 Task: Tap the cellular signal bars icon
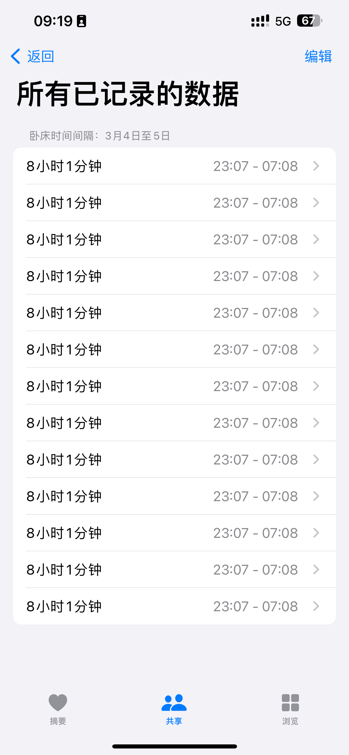(260, 21)
